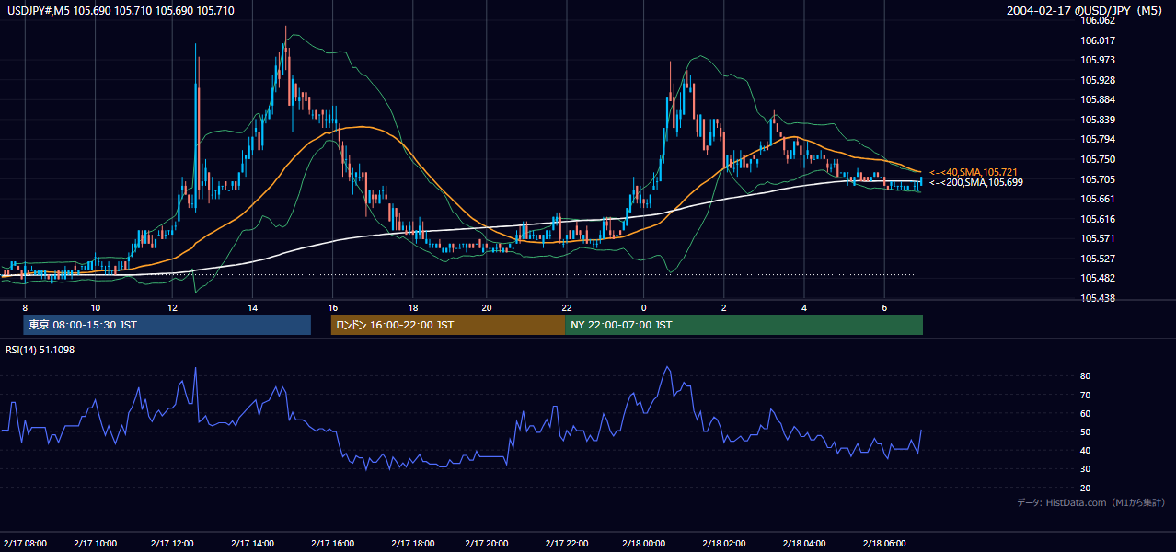Select the 2/18 06:00 date label
Viewport: 1176px width, 552px height.
tap(883, 543)
